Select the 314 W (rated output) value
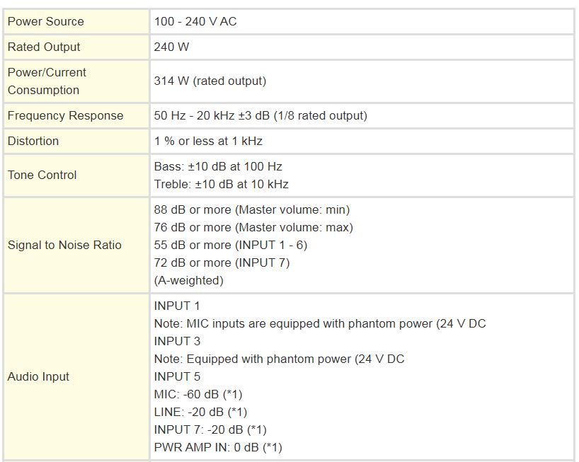 pyautogui.click(x=210, y=81)
